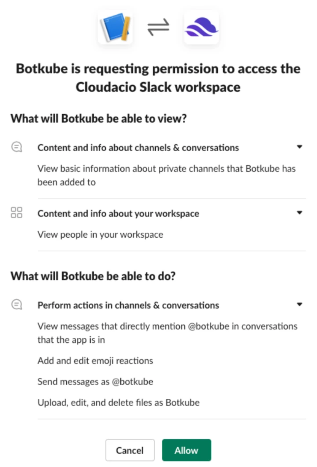Click 'What will Botkube be able to do?' heading
Screen dimensions: 317x467
pos(93,276)
